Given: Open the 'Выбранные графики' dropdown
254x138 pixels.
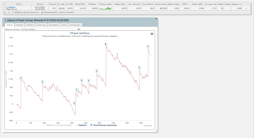Looking at the screenshot, I should [x=51, y=29].
